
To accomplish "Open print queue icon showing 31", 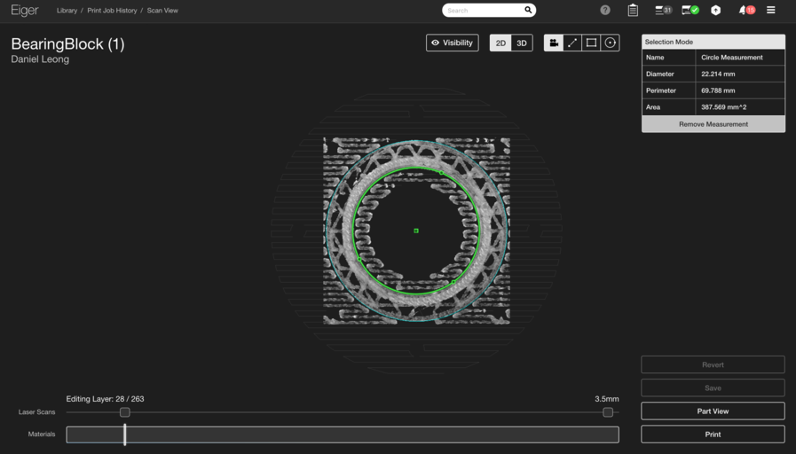I will pos(663,11).
